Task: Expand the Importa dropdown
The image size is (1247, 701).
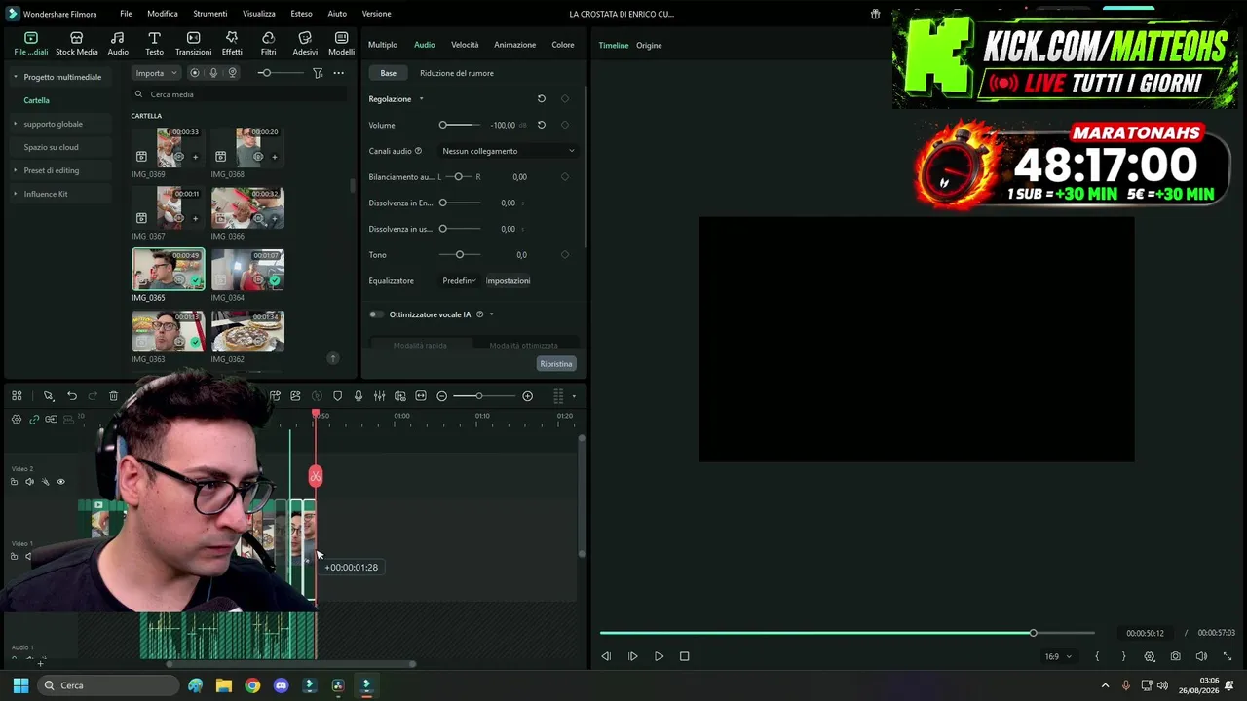Action: [x=156, y=73]
